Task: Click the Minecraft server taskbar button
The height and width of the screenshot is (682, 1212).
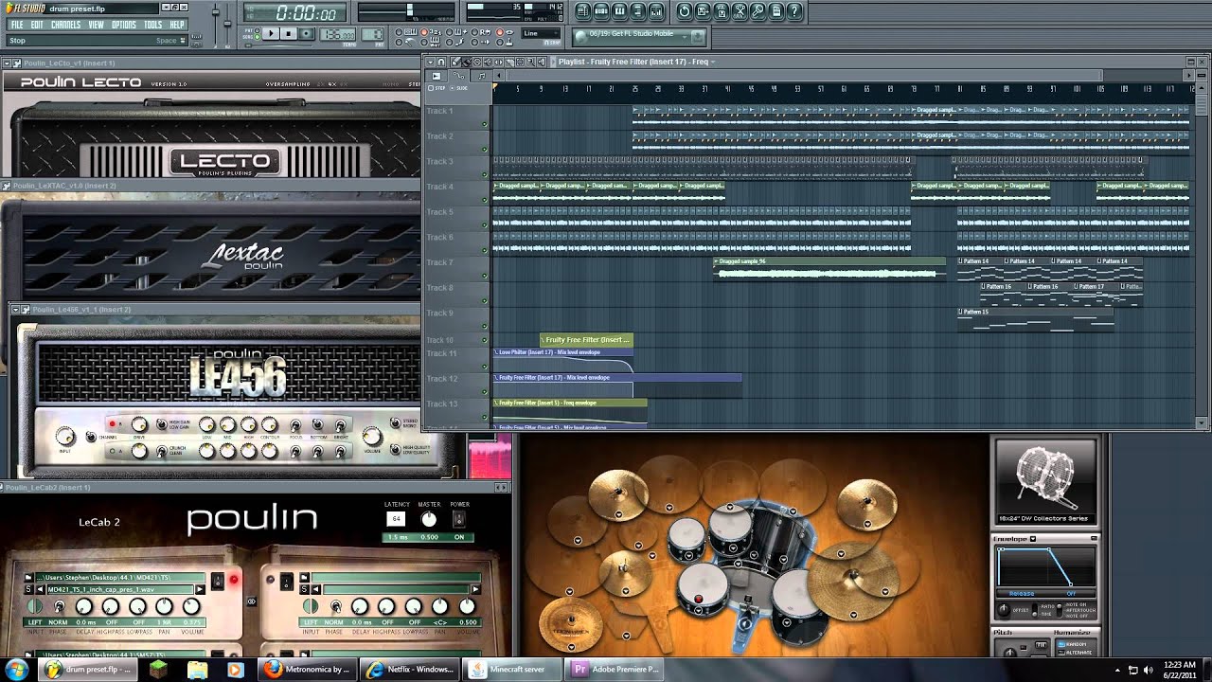Action: (512, 670)
